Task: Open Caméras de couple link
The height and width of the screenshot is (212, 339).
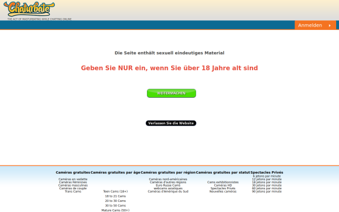Action: point(73,188)
